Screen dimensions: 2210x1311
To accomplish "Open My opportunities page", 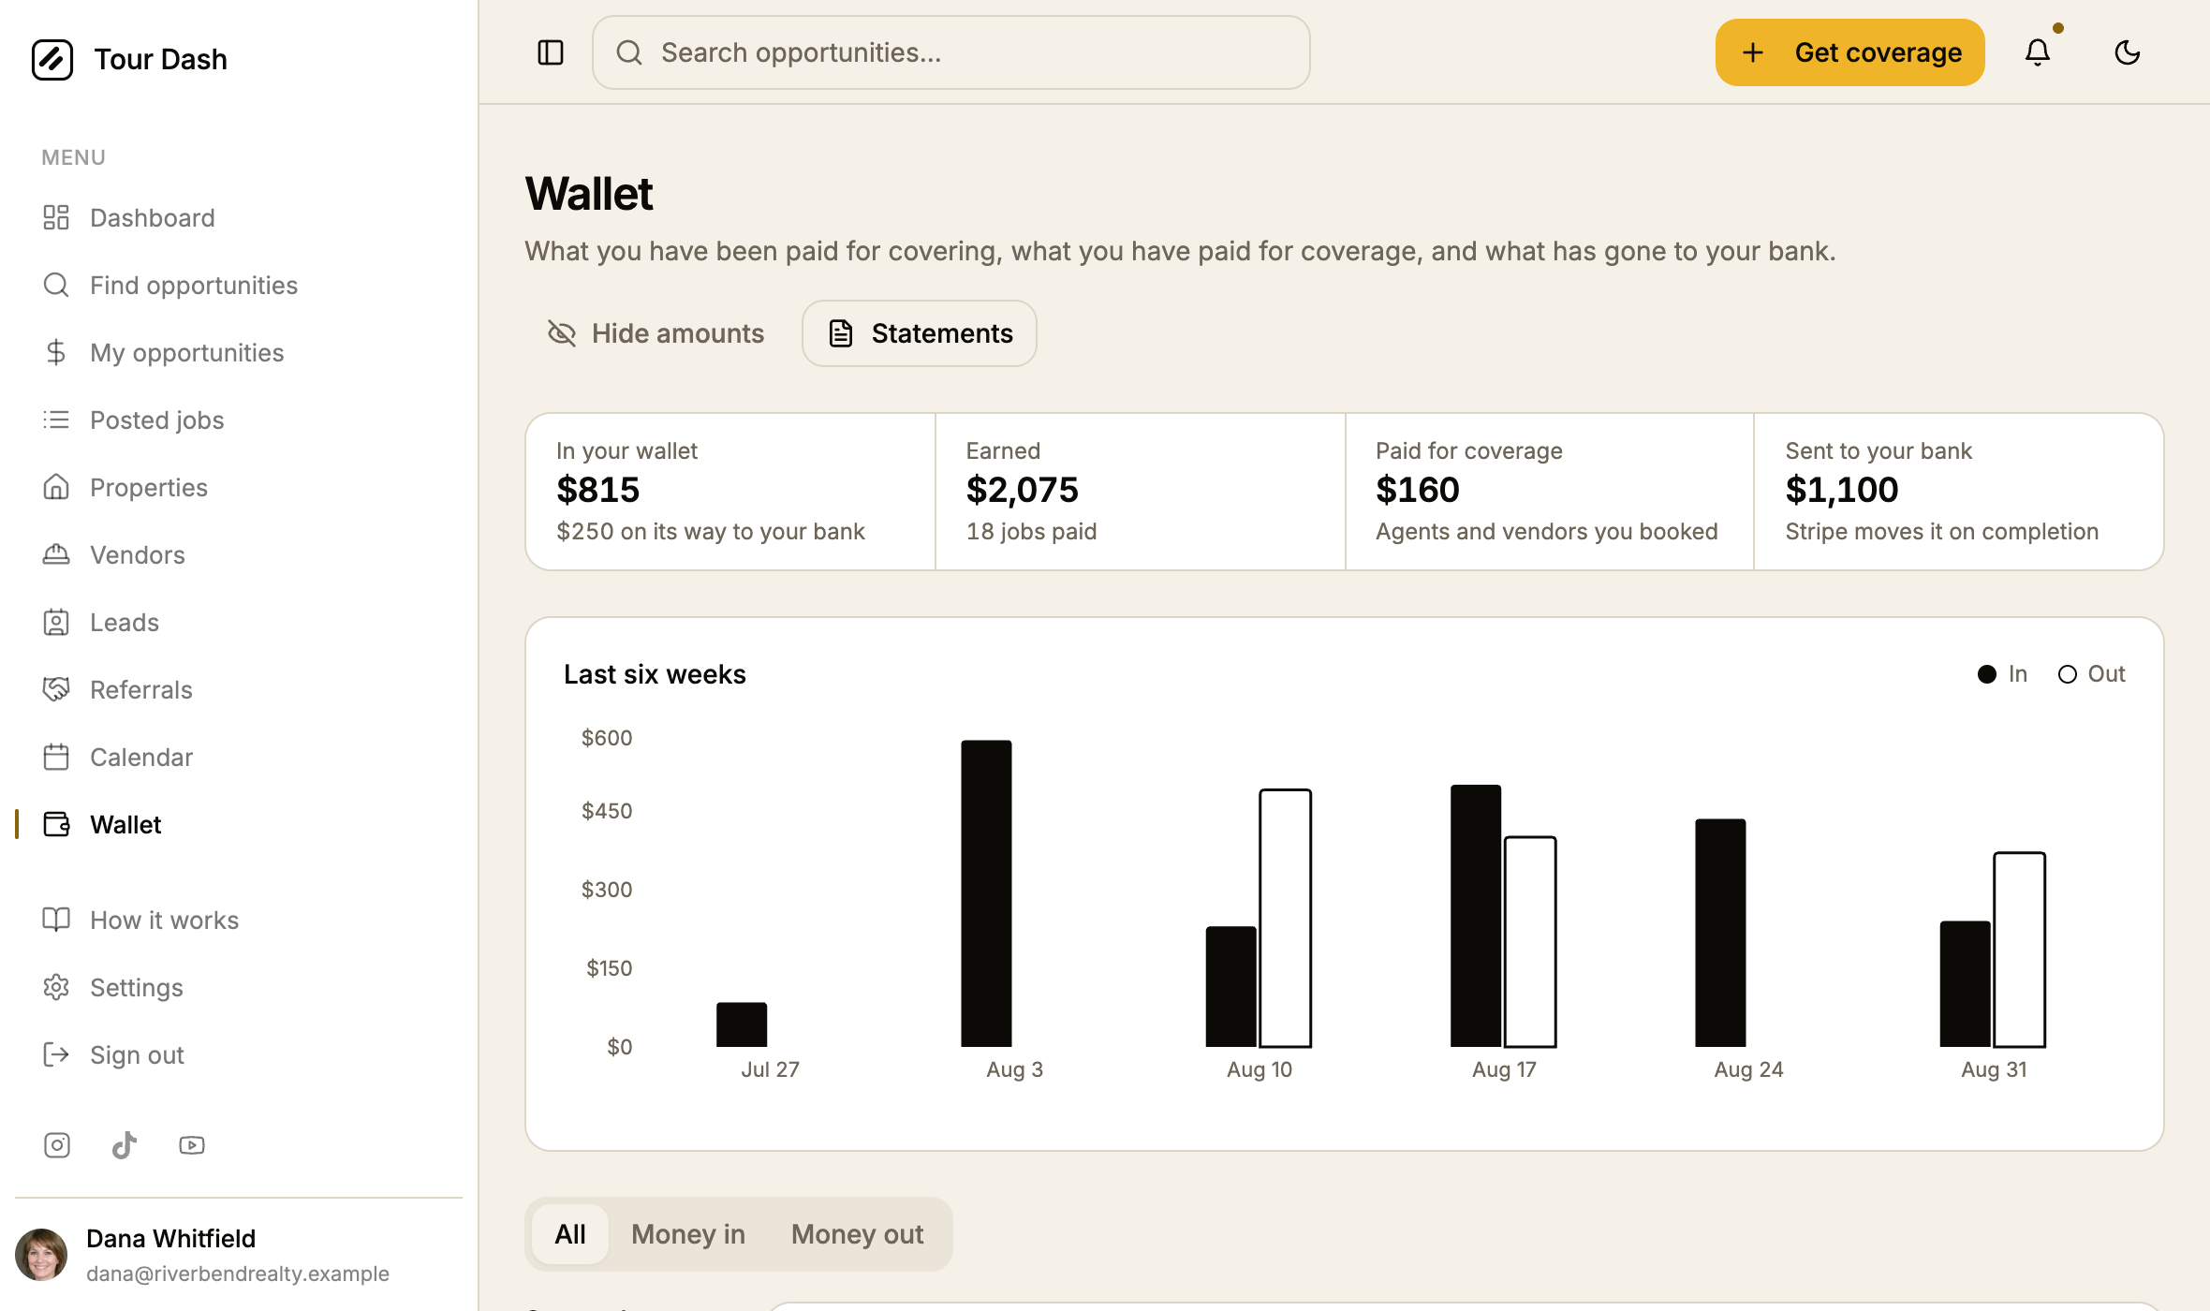I will coord(239,352).
